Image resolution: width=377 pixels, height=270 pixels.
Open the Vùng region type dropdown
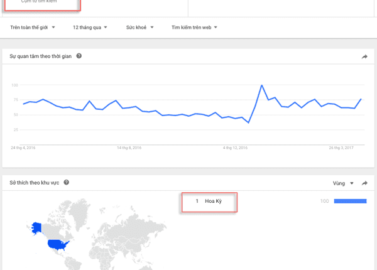[343, 183]
